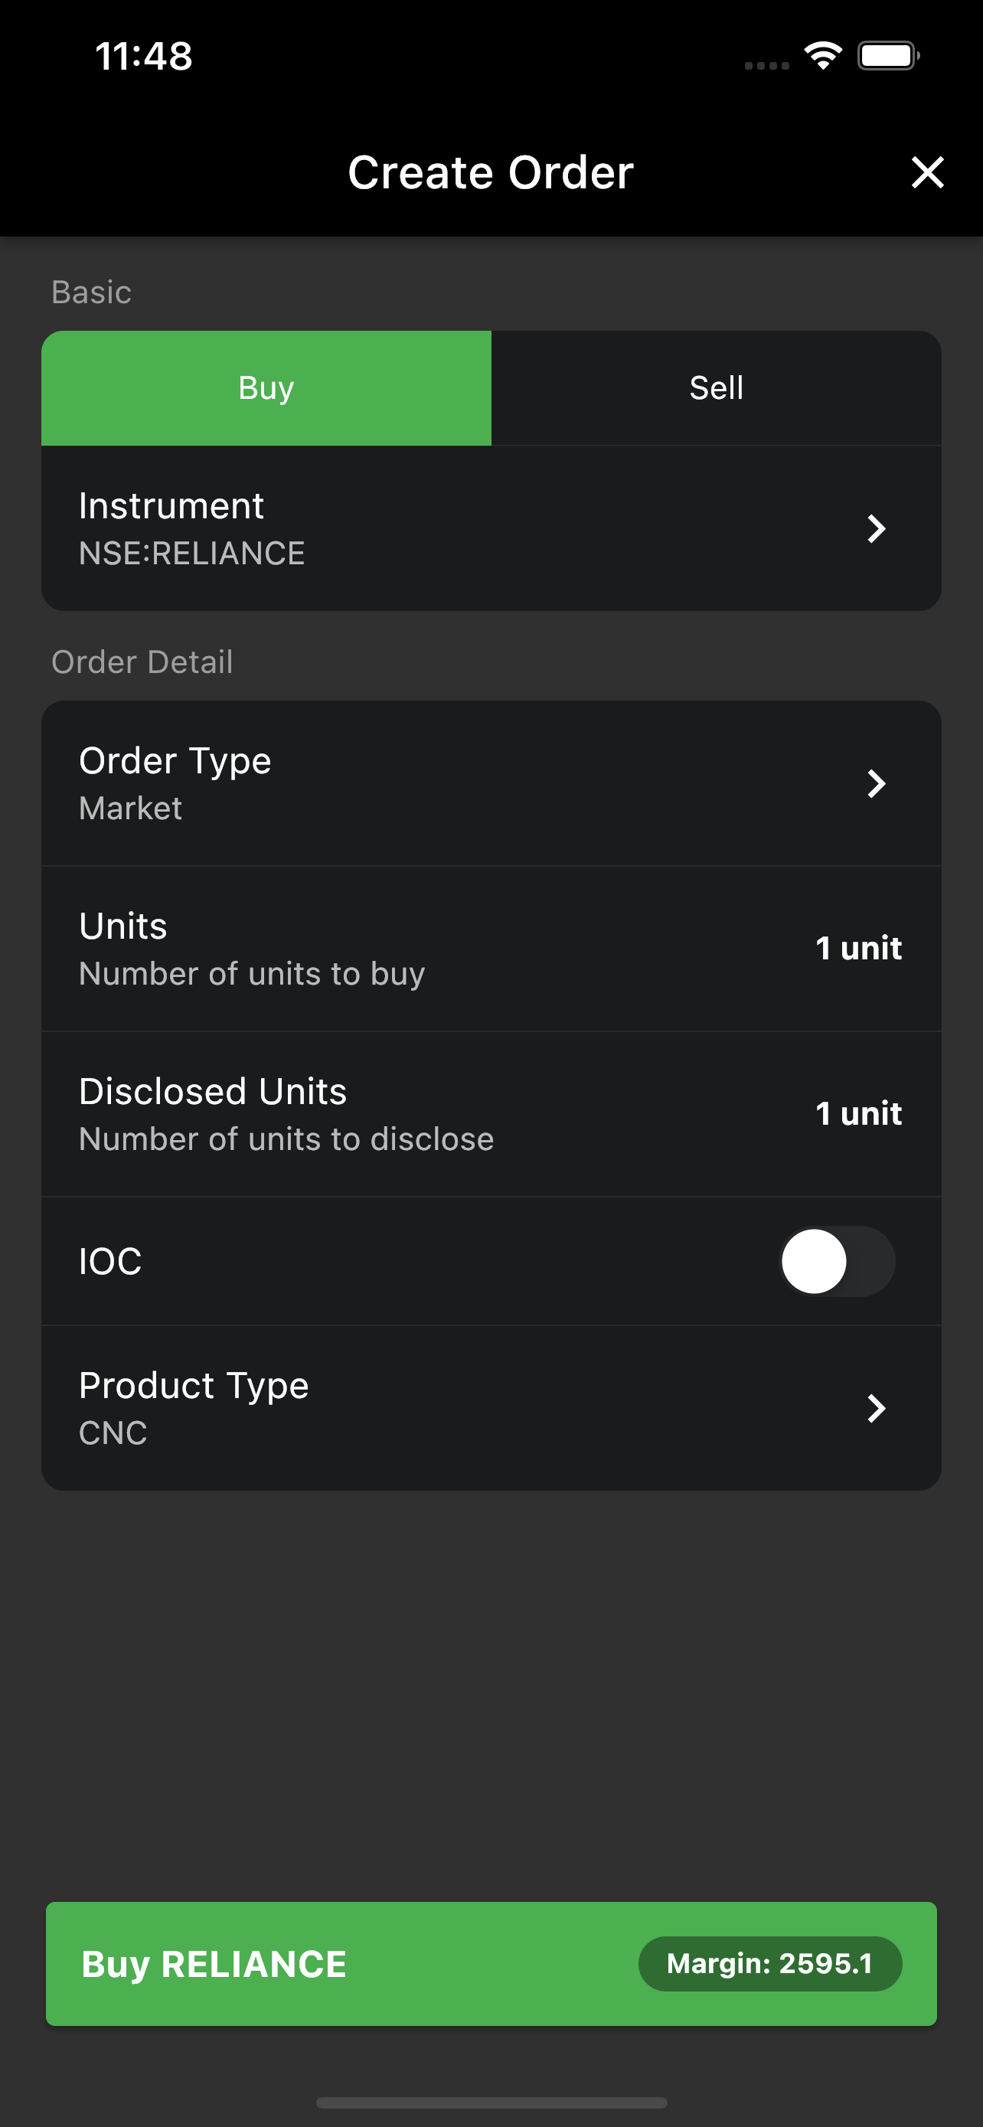This screenshot has width=983, height=2127.
Task: Tap the cellular signal dots icon
Action: [766, 65]
